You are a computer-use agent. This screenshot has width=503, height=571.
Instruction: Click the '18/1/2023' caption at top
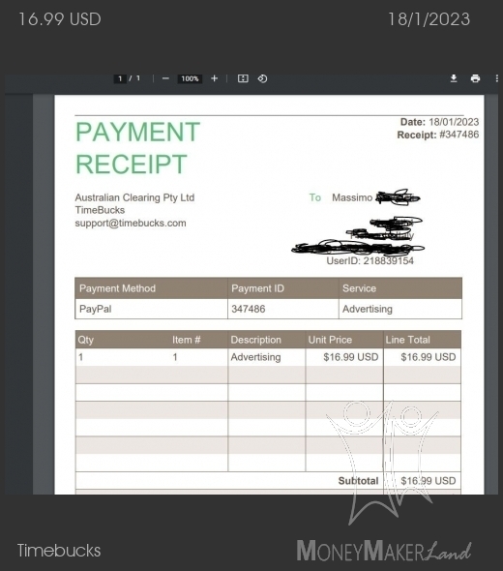(429, 19)
